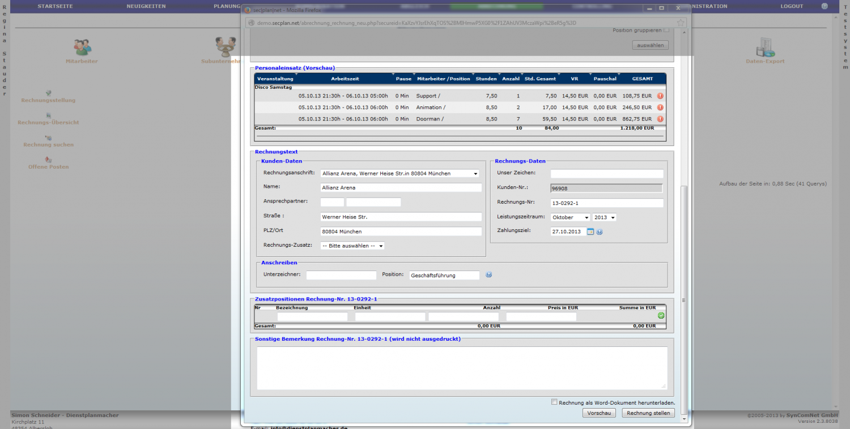Click the red warning icon in Animation row

coord(660,107)
